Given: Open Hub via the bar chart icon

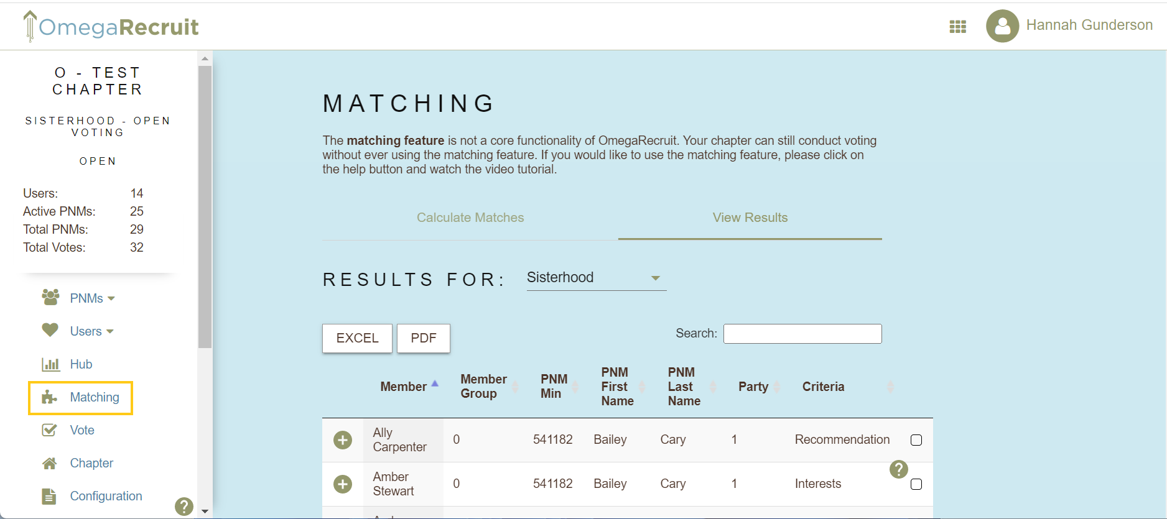Looking at the screenshot, I should 49,364.
